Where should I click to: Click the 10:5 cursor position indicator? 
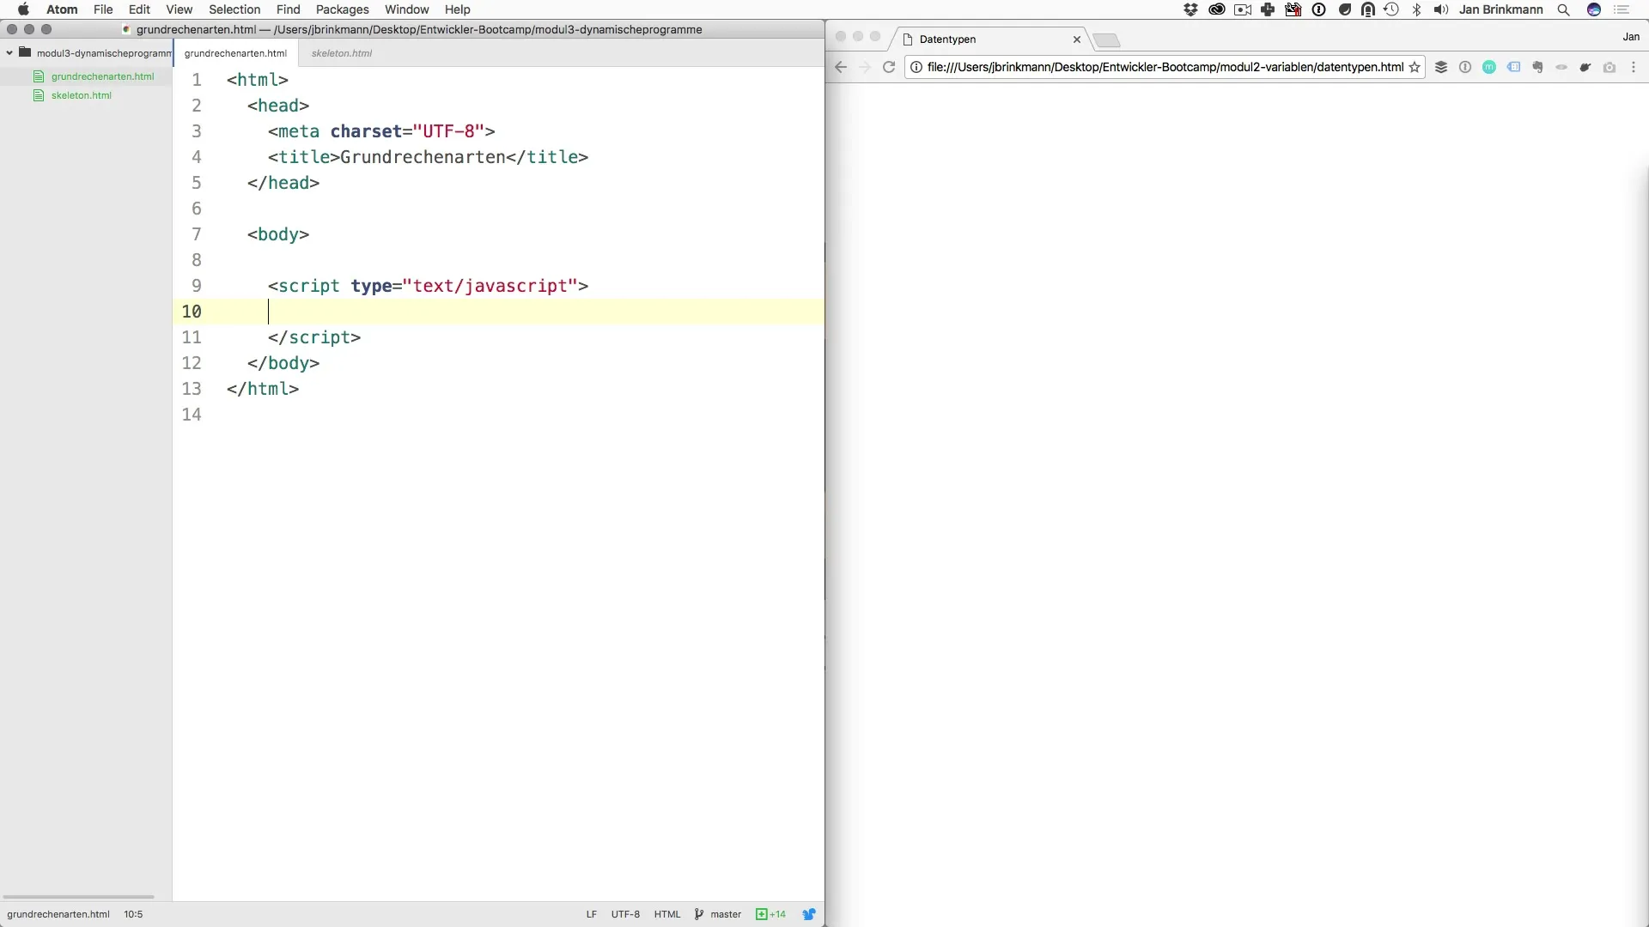point(133,914)
